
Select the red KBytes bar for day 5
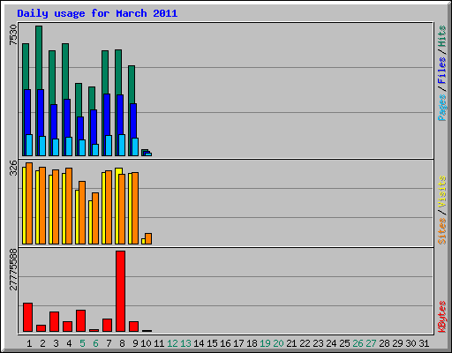click(x=80, y=320)
